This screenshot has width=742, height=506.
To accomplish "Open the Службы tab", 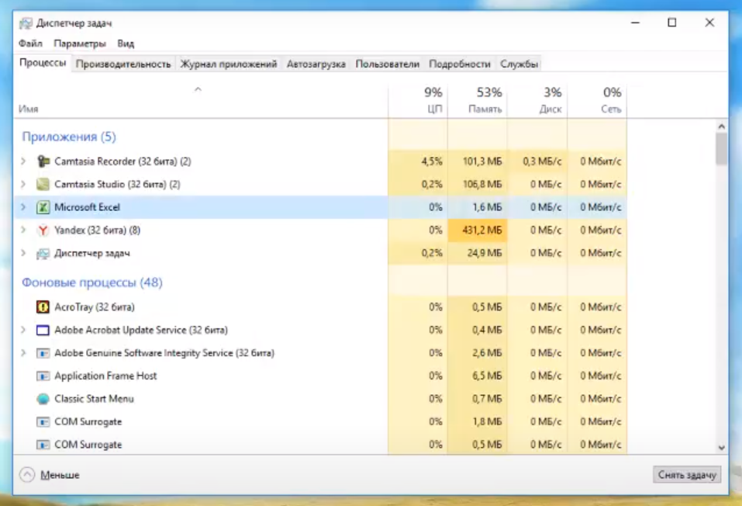I will pos(519,64).
